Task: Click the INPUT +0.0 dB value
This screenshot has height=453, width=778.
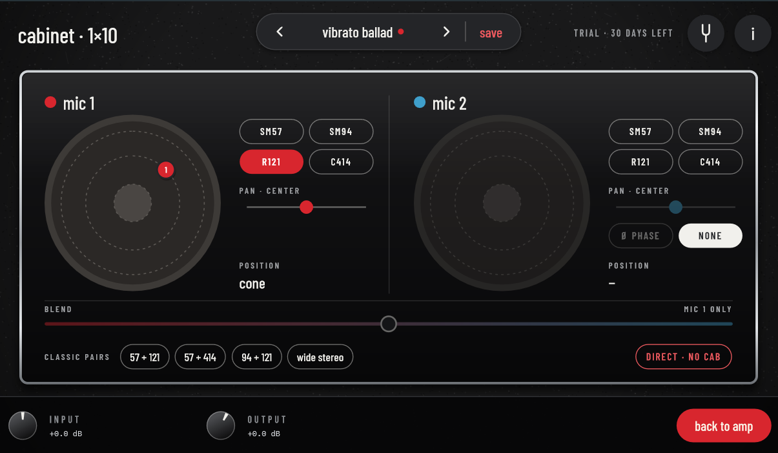Action: 66,434
